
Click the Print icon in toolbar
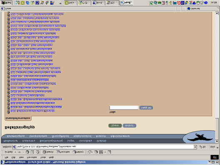point(96,152)
